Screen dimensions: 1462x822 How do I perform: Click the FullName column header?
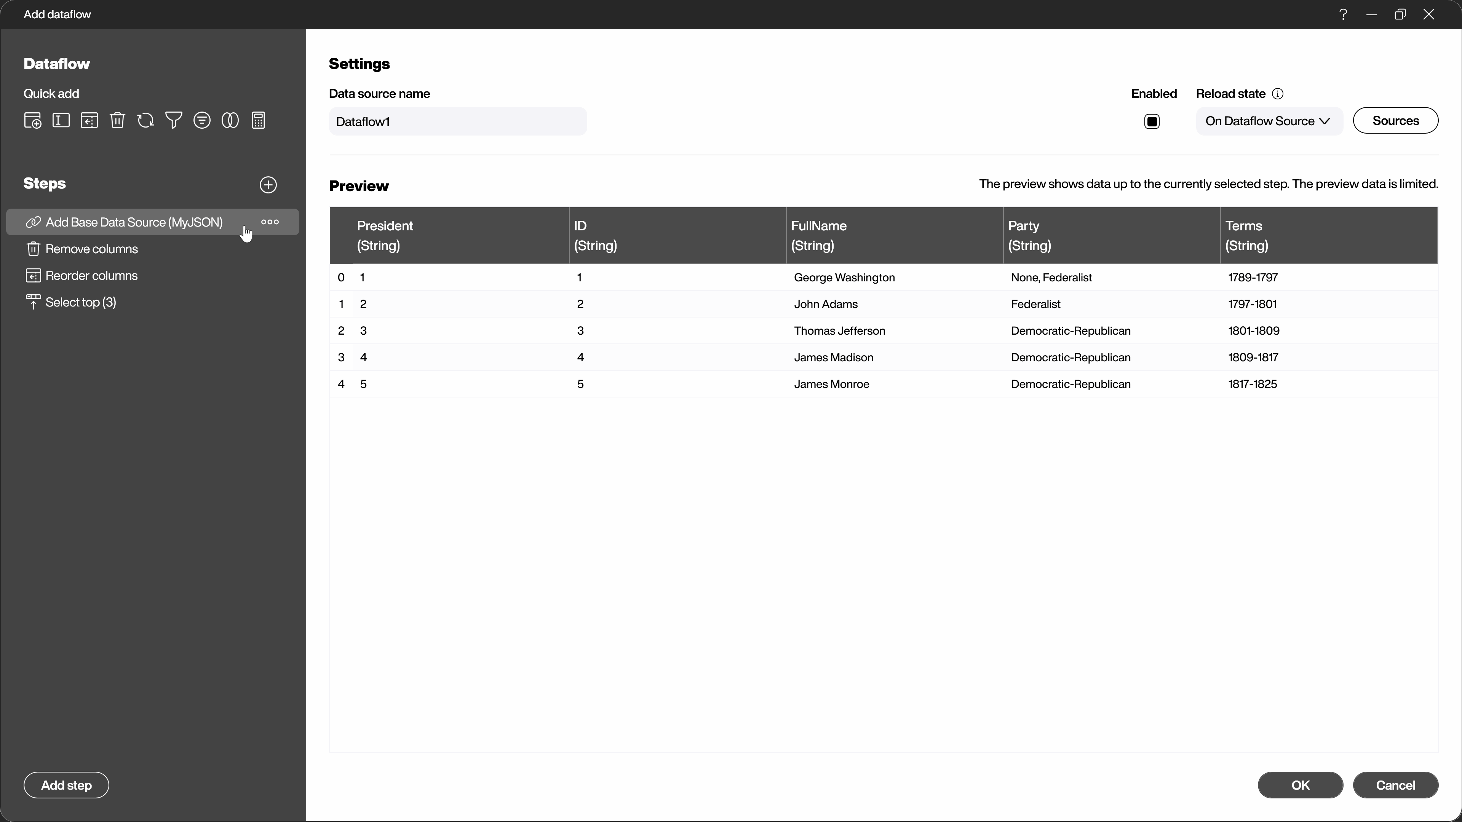click(x=895, y=235)
